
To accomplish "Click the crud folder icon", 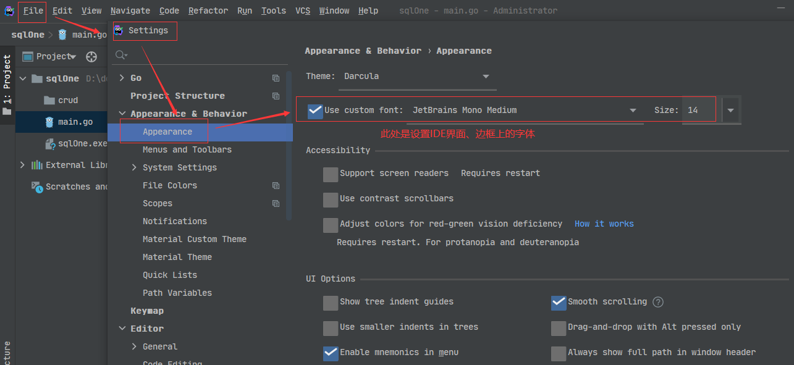I will point(49,100).
